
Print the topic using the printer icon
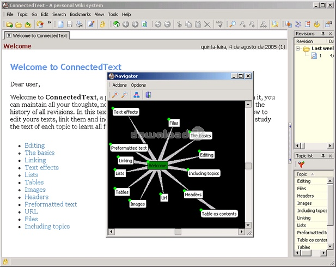pyautogui.click(x=80, y=24)
